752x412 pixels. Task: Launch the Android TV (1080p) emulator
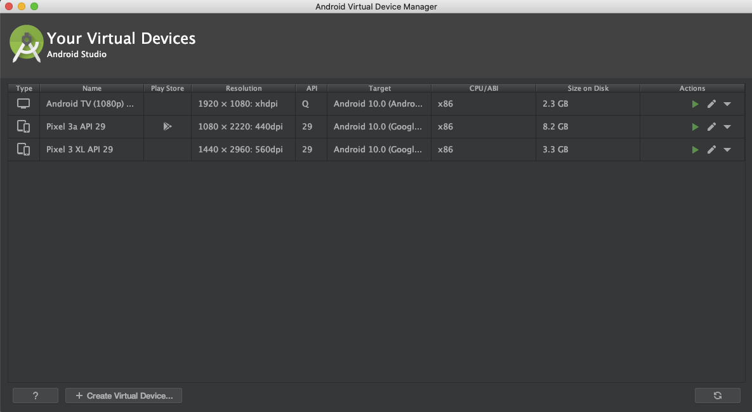coord(695,104)
